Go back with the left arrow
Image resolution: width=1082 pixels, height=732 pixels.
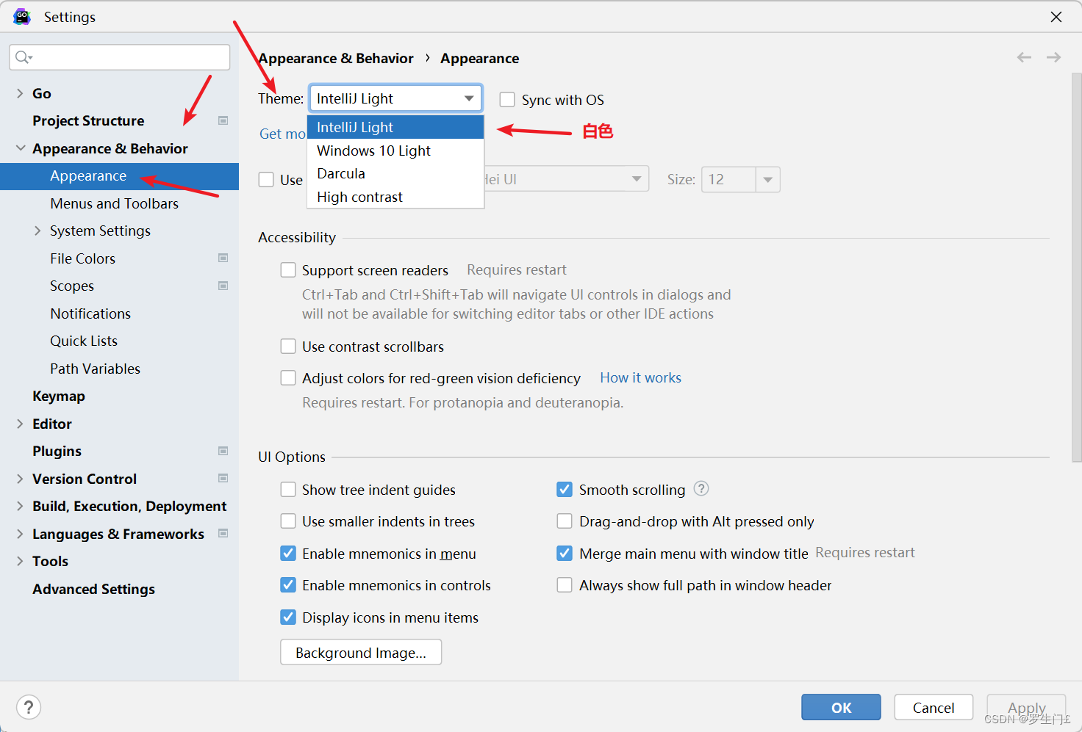click(1024, 57)
